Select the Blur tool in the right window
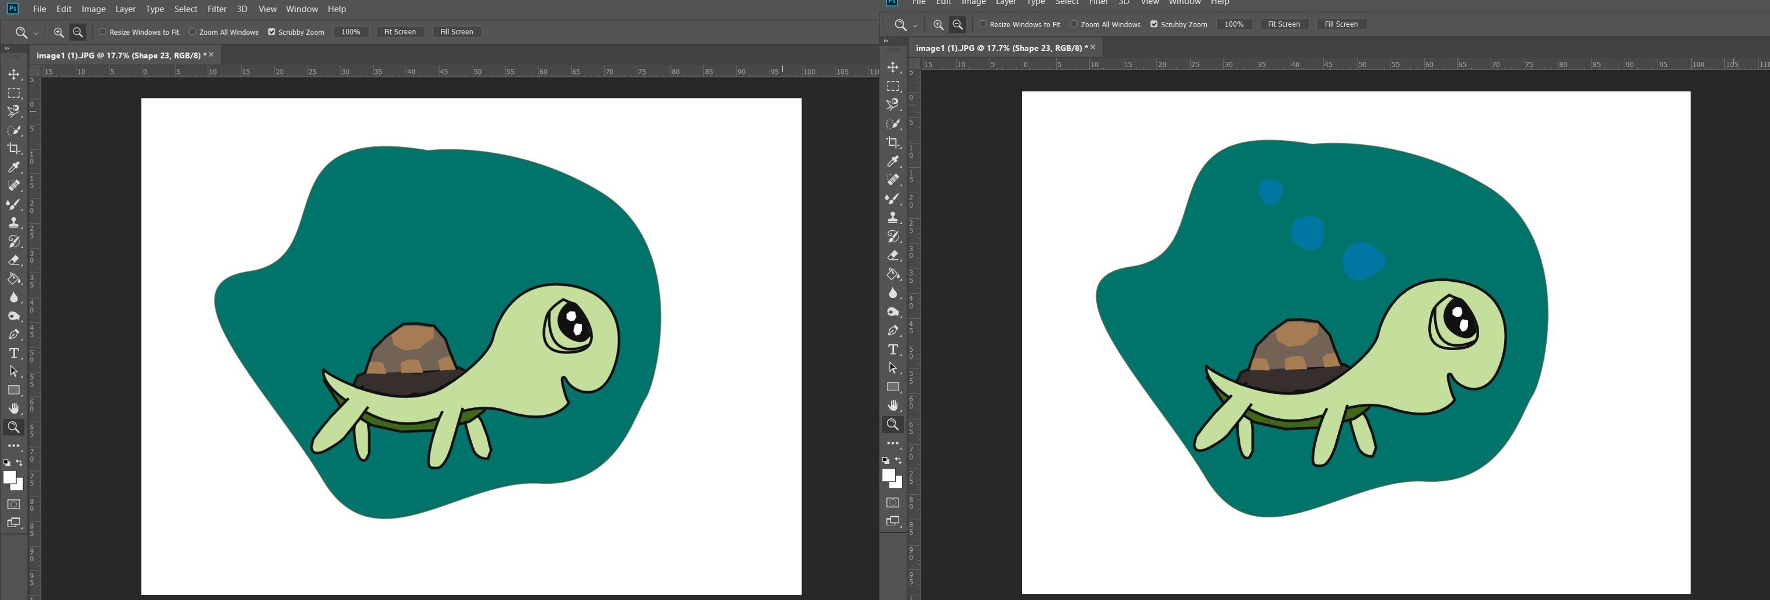 point(893,292)
